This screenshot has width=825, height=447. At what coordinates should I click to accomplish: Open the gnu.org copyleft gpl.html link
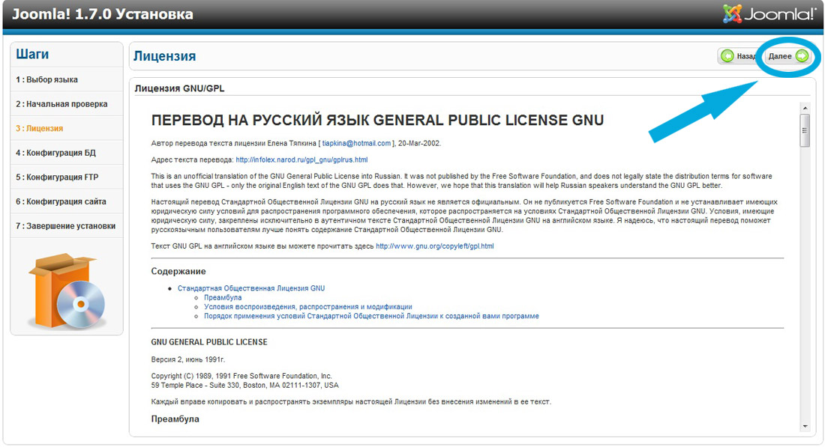[x=434, y=246]
